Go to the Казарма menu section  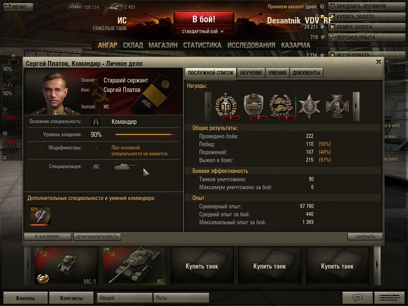click(296, 45)
